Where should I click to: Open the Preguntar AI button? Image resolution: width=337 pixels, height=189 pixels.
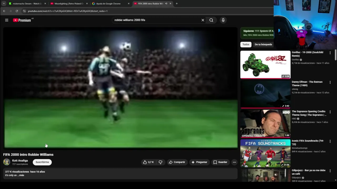coord(199,162)
